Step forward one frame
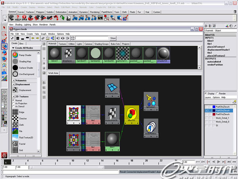The image size is (238, 179). coord(224,162)
